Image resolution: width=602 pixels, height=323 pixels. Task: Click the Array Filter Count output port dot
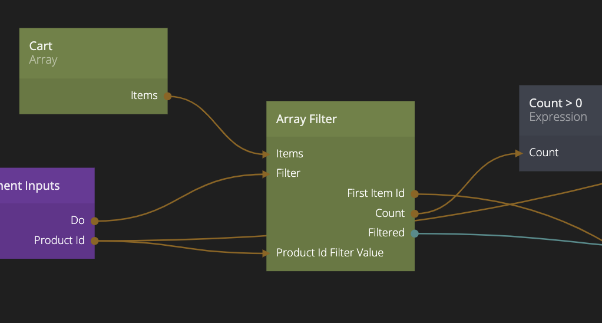[x=415, y=213]
